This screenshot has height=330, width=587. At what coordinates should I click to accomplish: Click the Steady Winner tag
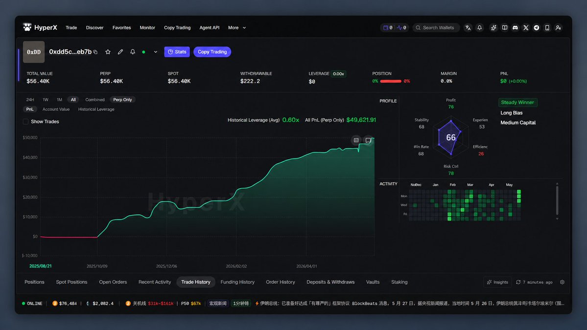click(x=518, y=102)
